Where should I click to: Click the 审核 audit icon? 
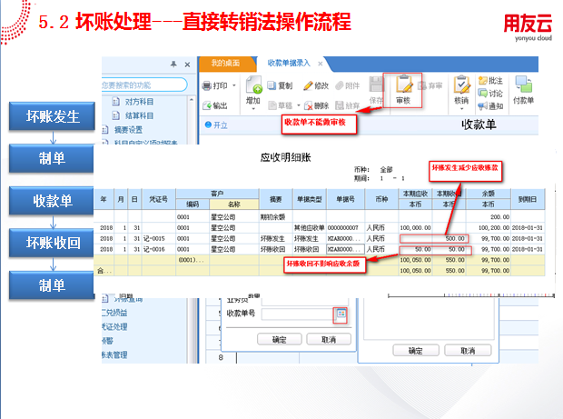pyautogui.click(x=404, y=84)
